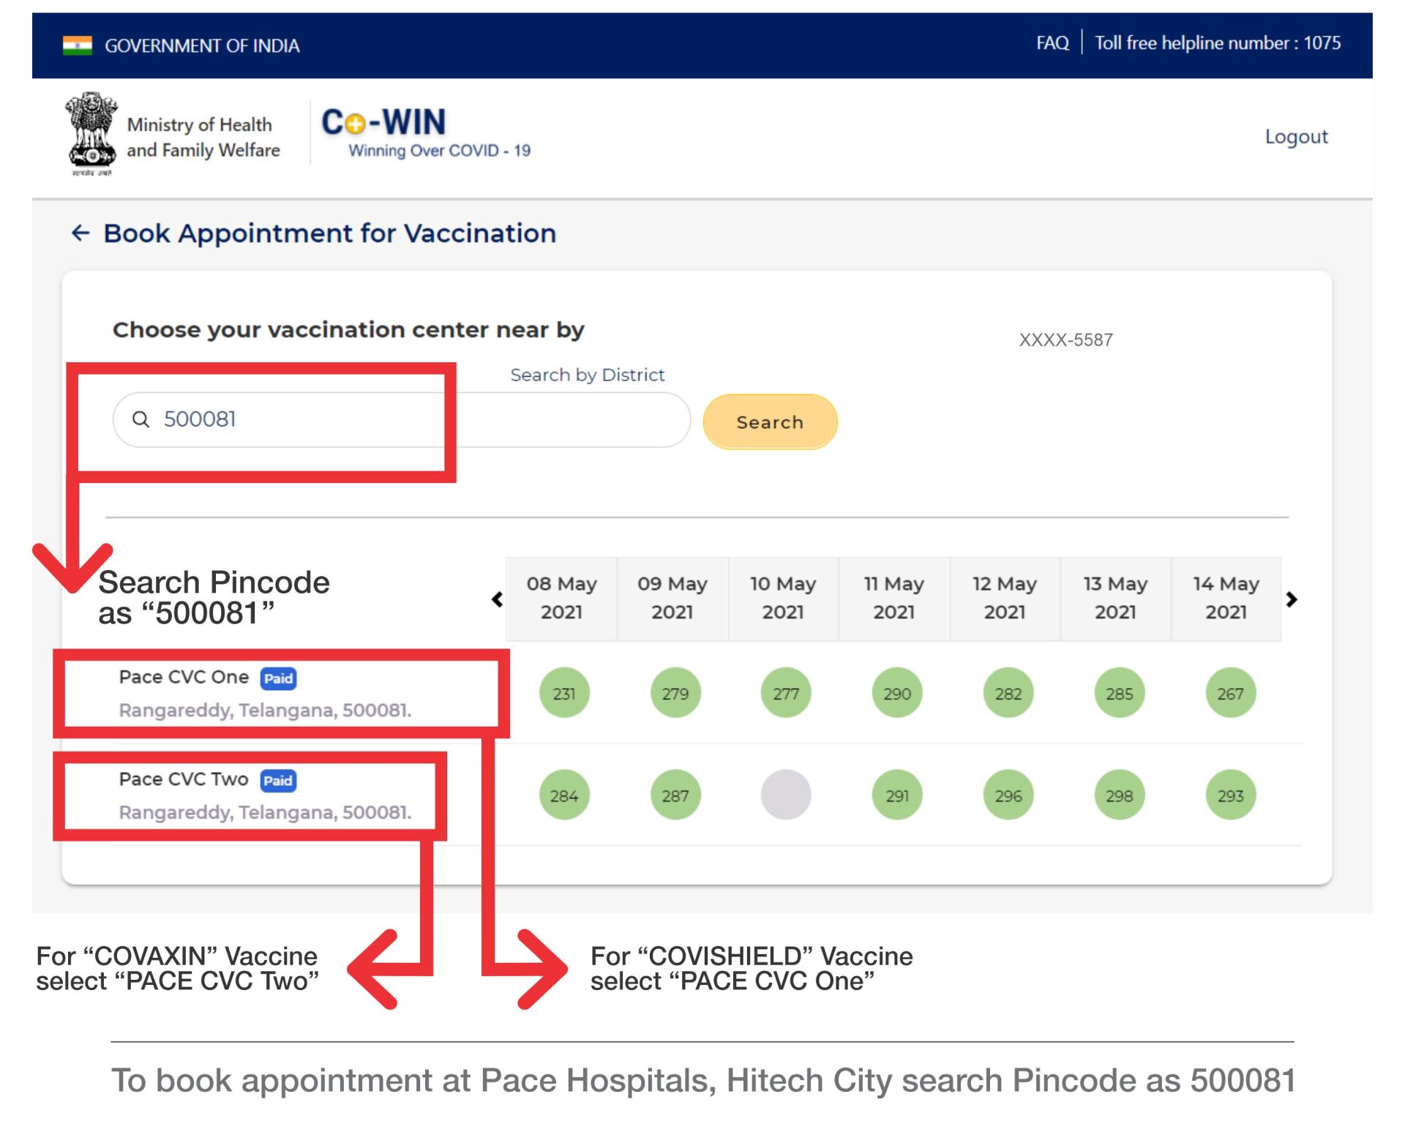Viewport: 1405px width, 1143px height.
Task: Select the 08 May 2021 date column
Action: (x=562, y=599)
